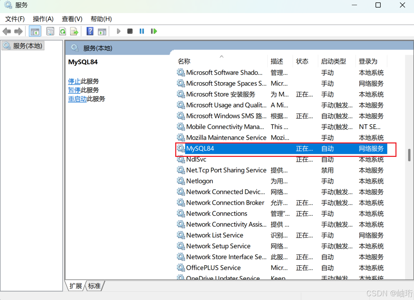Click 网络服务 login cell in MySQL84 row
Viewport: 414px width, 300px height.
click(x=371, y=149)
